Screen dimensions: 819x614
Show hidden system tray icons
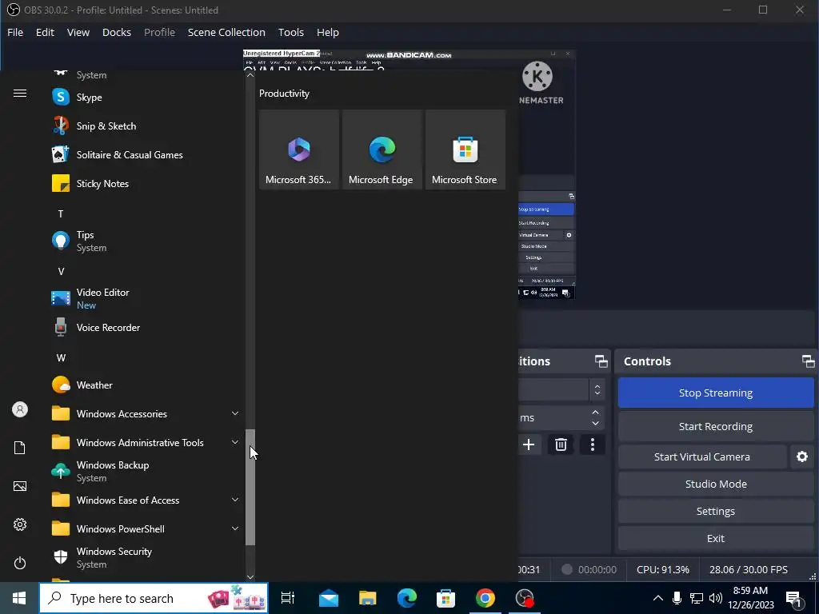tap(658, 598)
